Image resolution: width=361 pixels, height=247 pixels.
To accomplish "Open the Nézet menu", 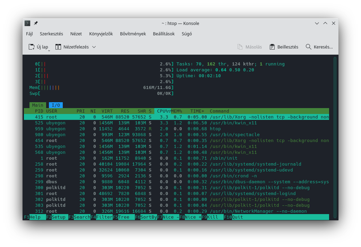I will [76, 34].
